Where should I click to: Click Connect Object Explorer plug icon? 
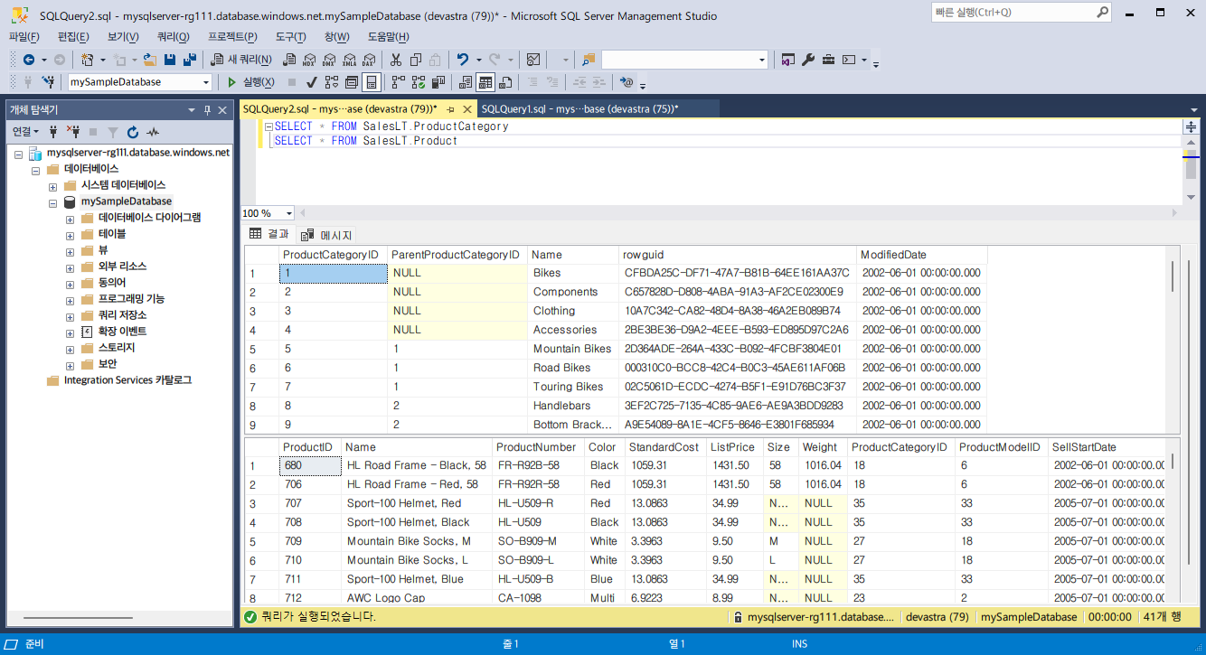(x=53, y=132)
